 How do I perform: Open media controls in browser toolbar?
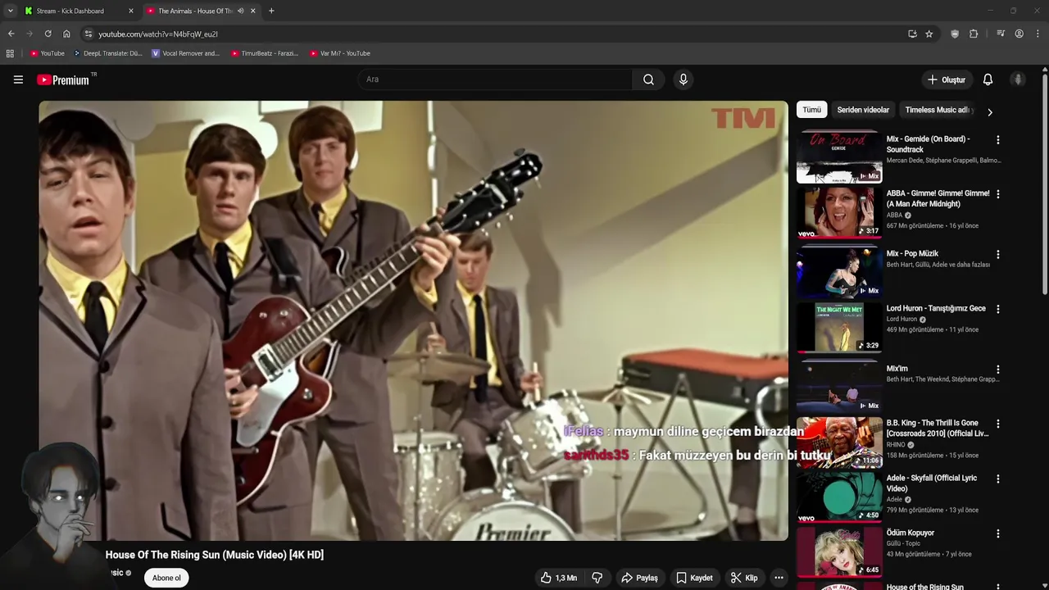1001,34
